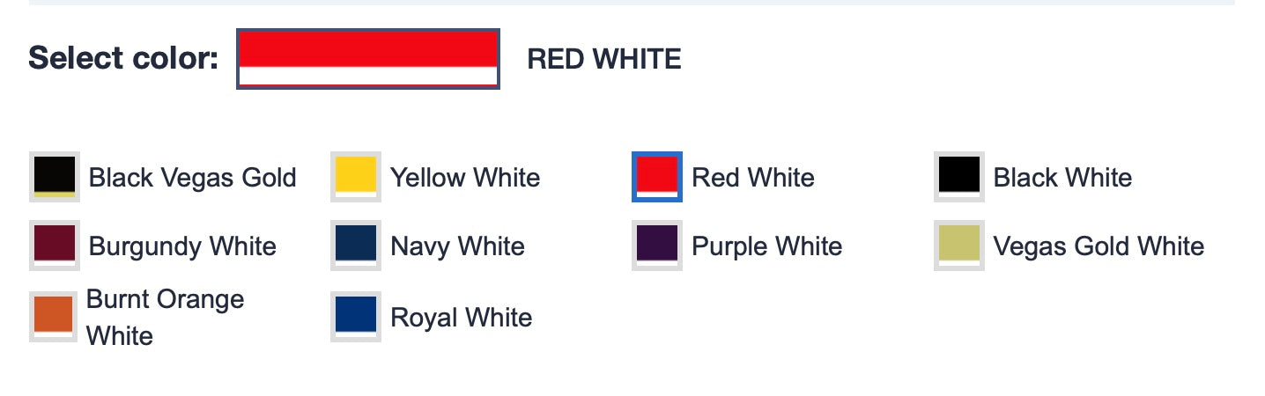Click the 'Purple White' text label

(x=766, y=246)
